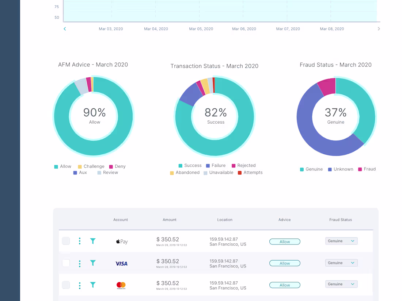
Task: Select the Visa row checkbox
Action: 66,263
